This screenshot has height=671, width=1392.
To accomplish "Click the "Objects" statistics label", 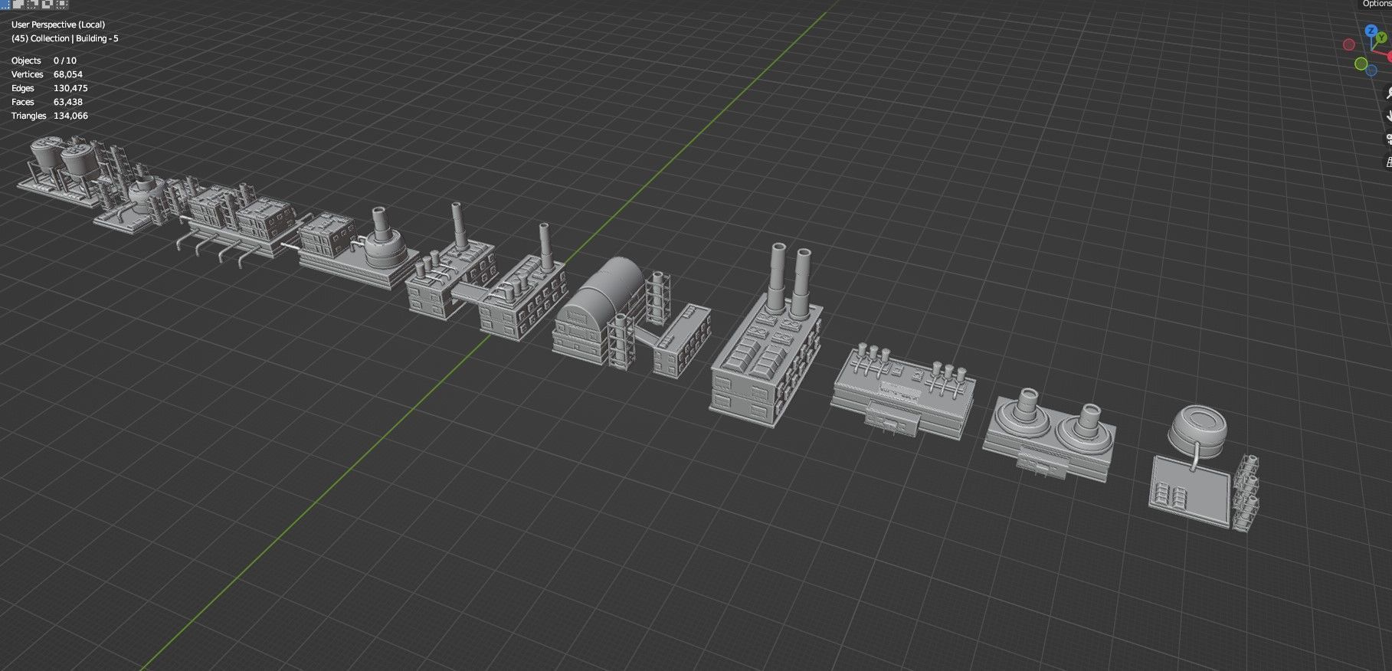I will [x=26, y=61].
